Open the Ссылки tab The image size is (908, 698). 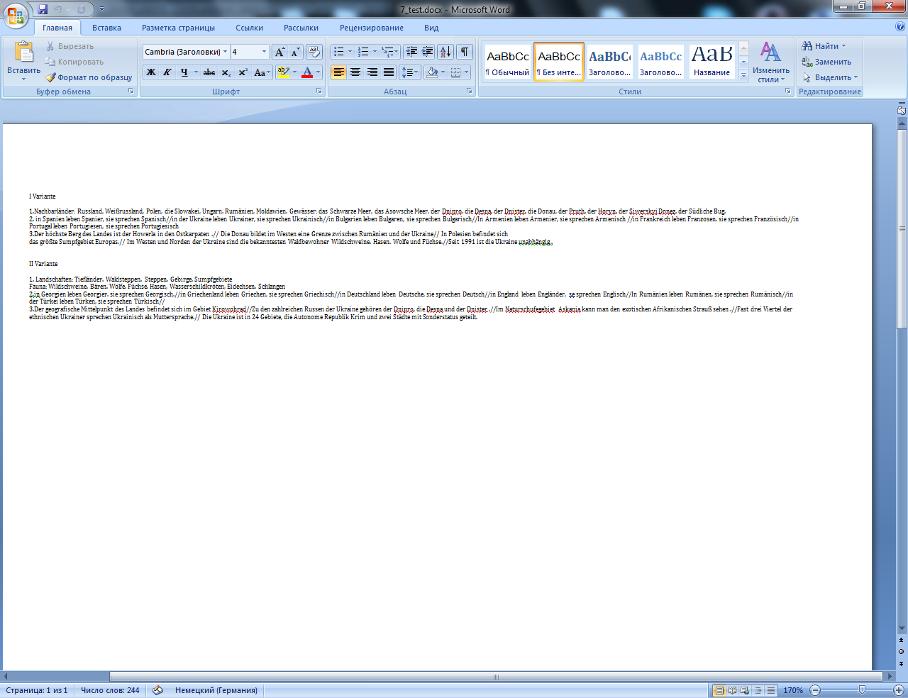pyautogui.click(x=250, y=28)
